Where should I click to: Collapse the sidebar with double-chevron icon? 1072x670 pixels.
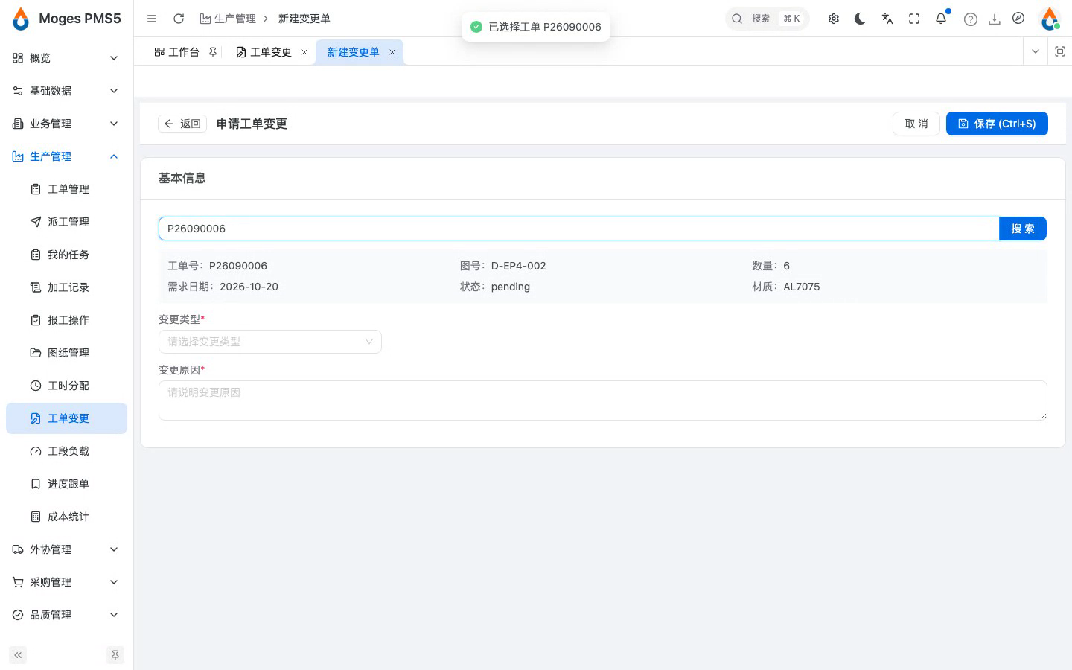(18, 655)
